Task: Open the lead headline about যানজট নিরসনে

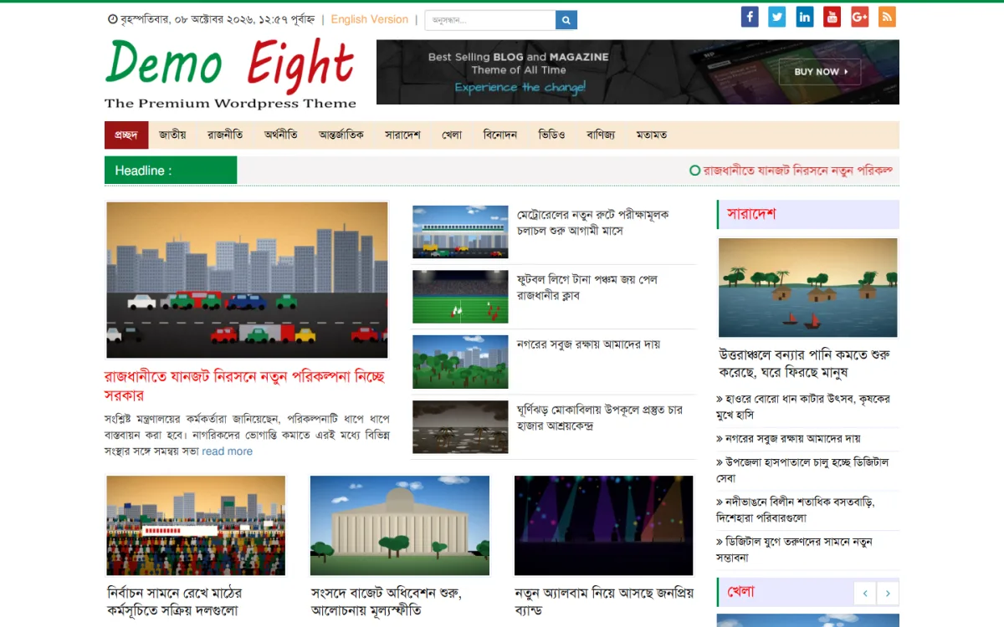Action: [244, 385]
